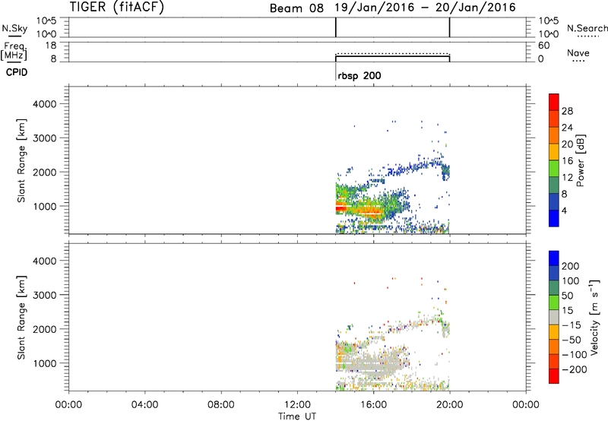This screenshot has width=608, height=421.
Task: Click the 2000 tick of velocity panel range axis
Action: point(45,329)
